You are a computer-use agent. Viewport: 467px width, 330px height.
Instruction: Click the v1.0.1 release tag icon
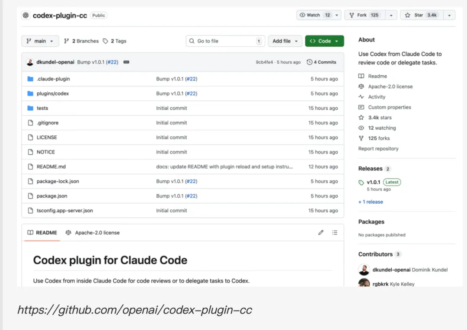[361, 183]
